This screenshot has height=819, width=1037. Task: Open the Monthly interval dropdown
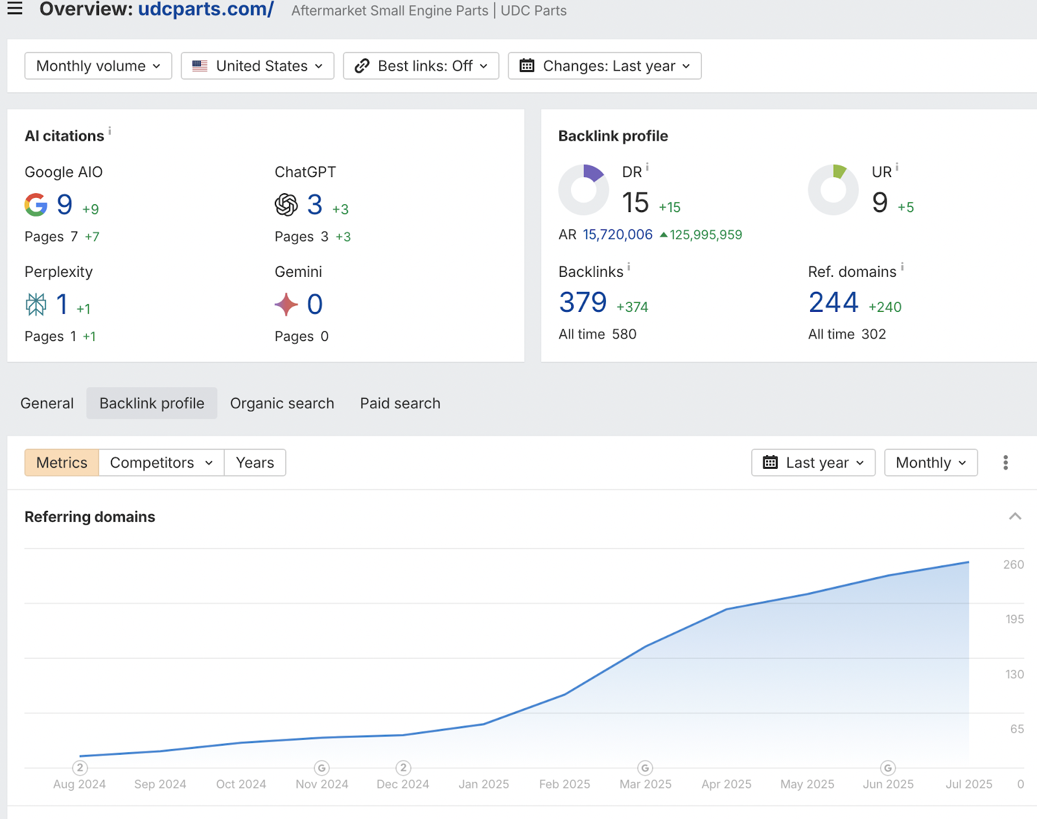click(931, 462)
